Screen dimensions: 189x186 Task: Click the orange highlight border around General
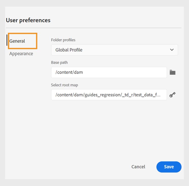[37, 40]
